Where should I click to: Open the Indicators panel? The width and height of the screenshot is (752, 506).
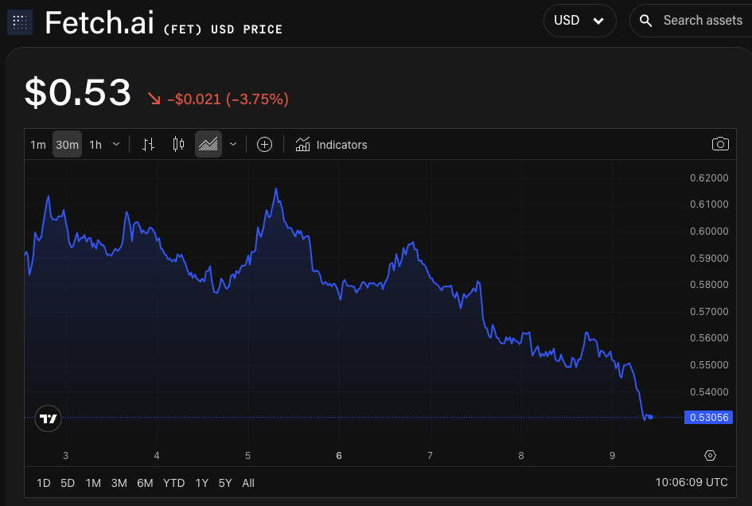[x=331, y=144]
